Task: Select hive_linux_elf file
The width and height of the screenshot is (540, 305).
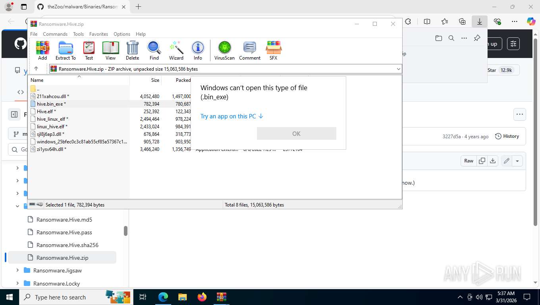Action: (x=49, y=119)
